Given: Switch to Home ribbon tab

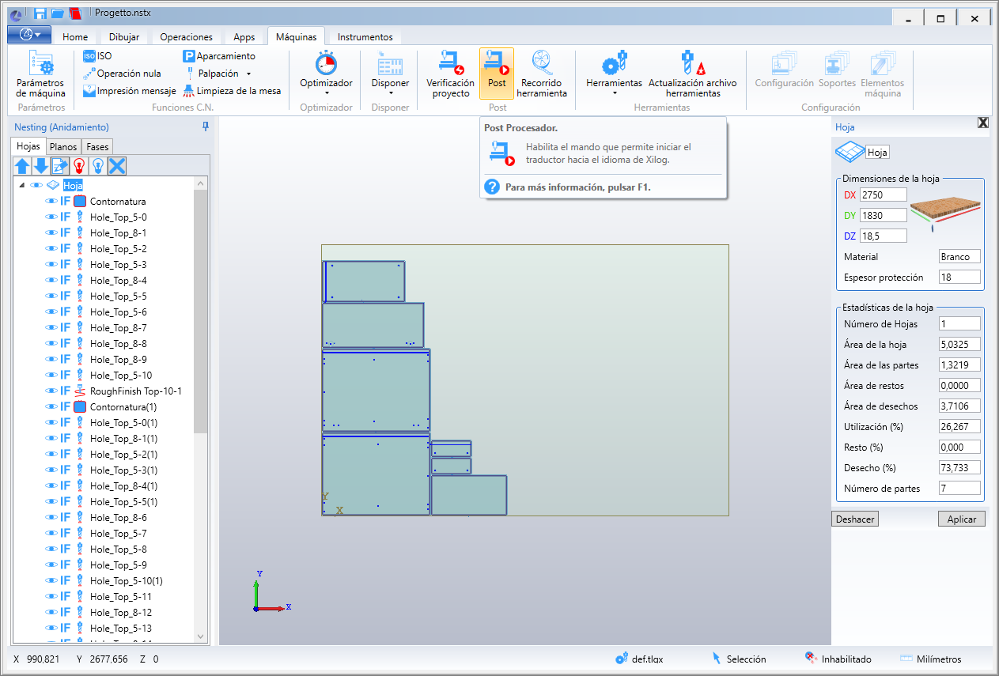Looking at the screenshot, I should (75, 37).
